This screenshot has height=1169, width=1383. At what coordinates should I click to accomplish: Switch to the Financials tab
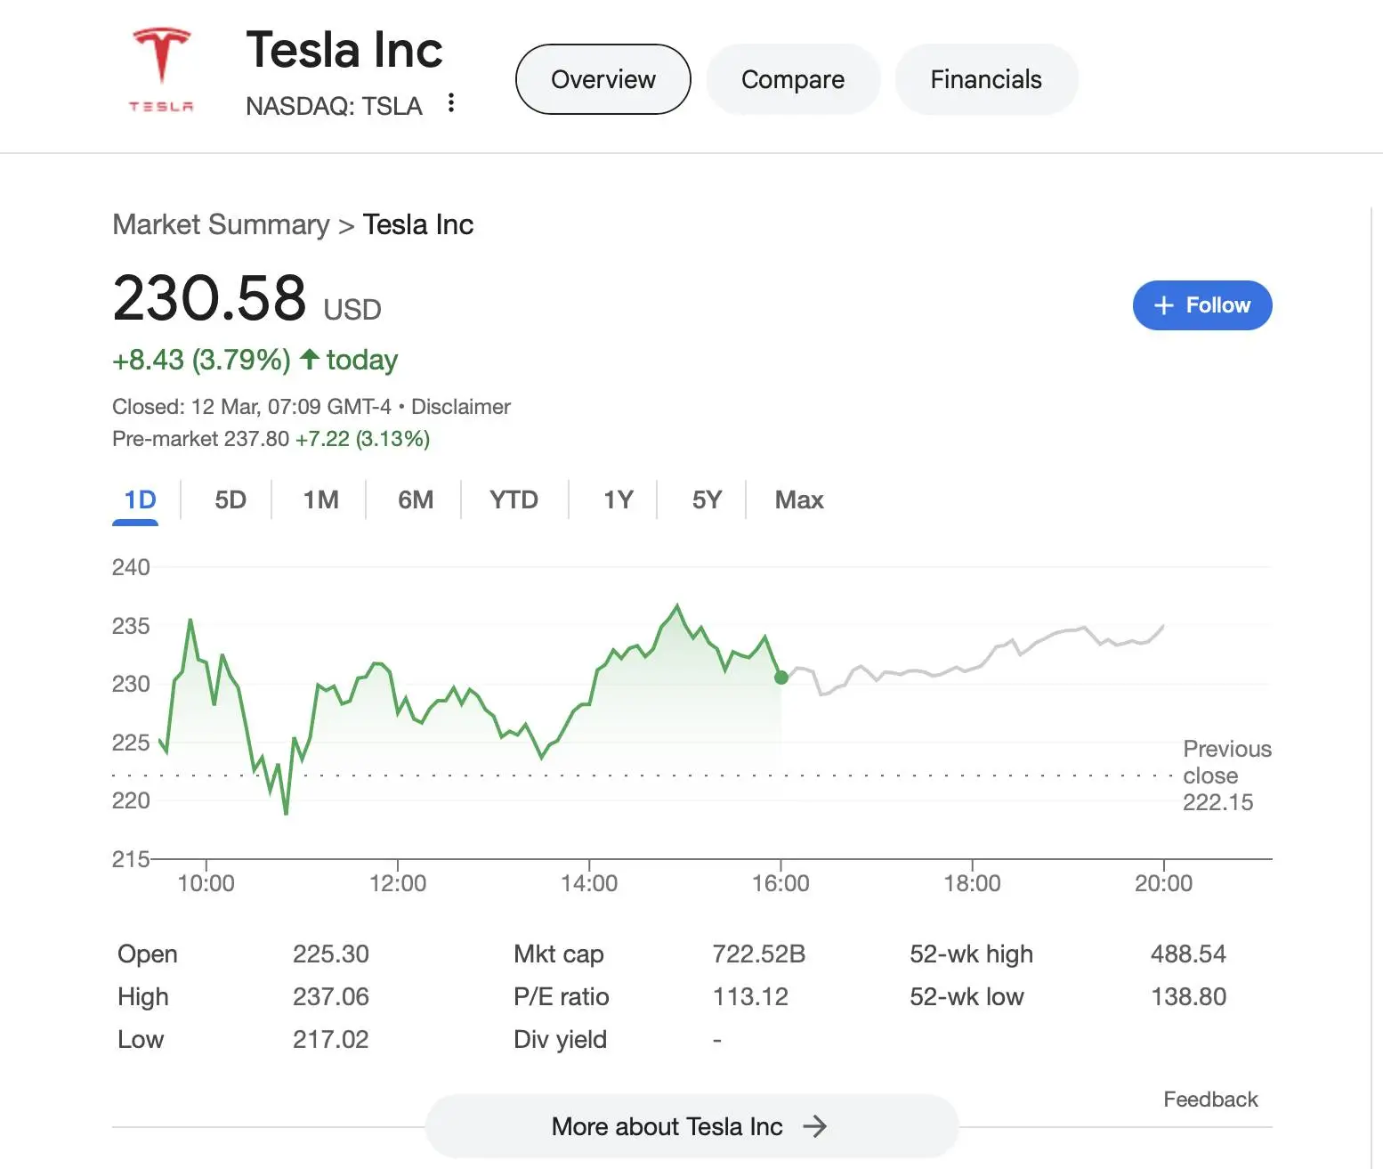pos(985,78)
